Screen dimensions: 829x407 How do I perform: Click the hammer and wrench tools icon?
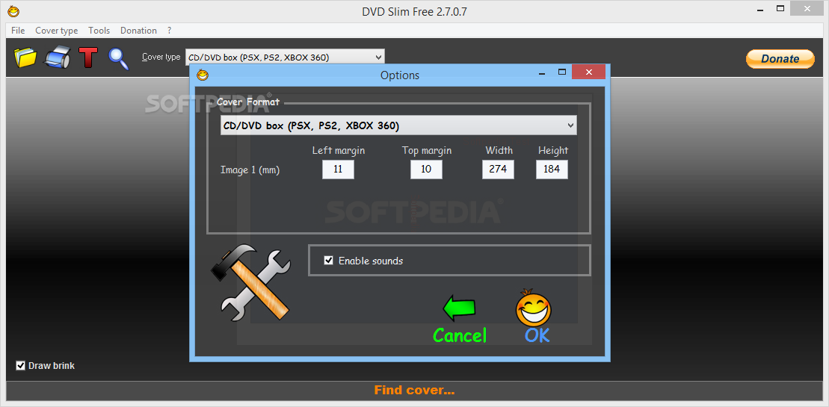(250, 282)
